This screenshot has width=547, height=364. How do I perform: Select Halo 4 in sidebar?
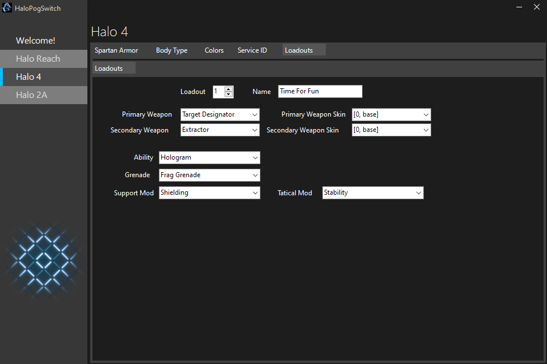[44, 76]
